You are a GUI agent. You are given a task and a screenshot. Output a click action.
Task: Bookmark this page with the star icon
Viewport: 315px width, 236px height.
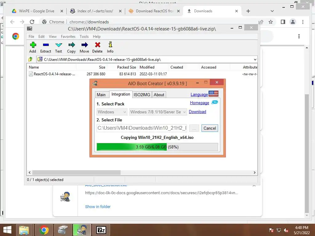[271, 22]
